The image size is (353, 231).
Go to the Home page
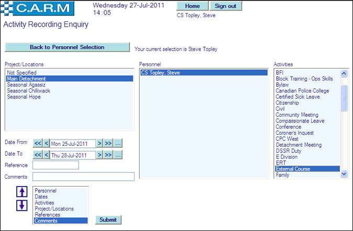192,6
